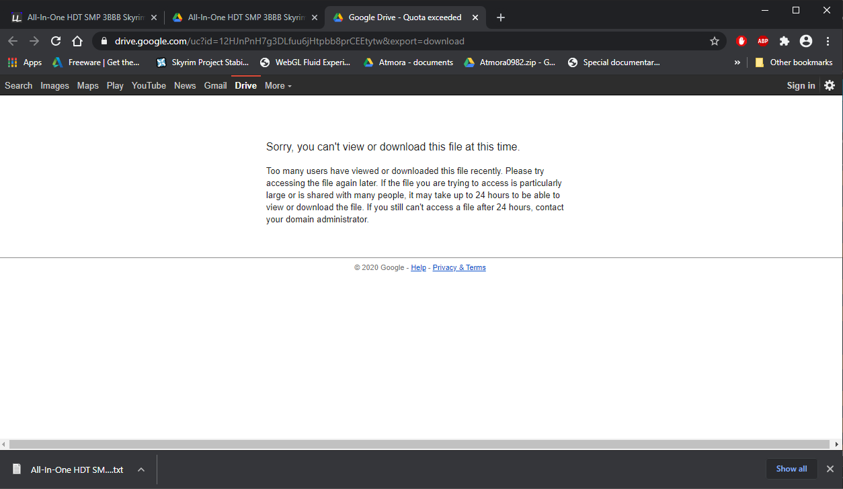843x489 pixels.
Task: Select Search in the Google bar
Action: click(18, 85)
